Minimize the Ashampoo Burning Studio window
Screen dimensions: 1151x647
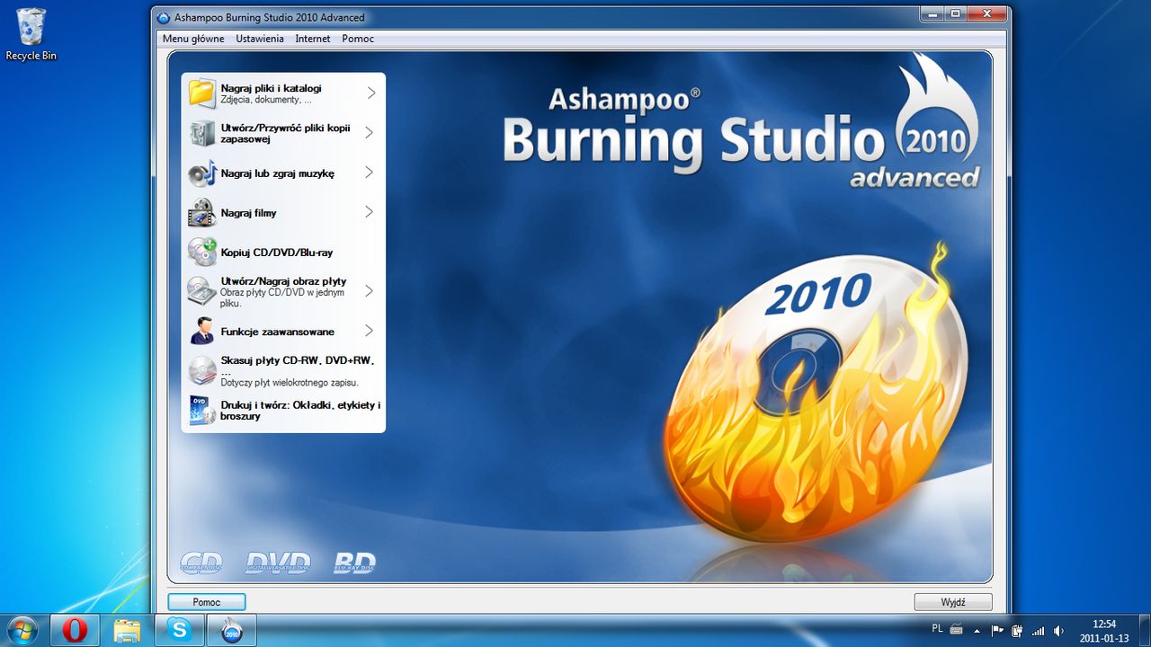(x=932, y=13)
